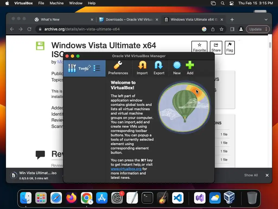278x209 pixels.
Task: Click Chrome forward arrow
Action: 21,29
